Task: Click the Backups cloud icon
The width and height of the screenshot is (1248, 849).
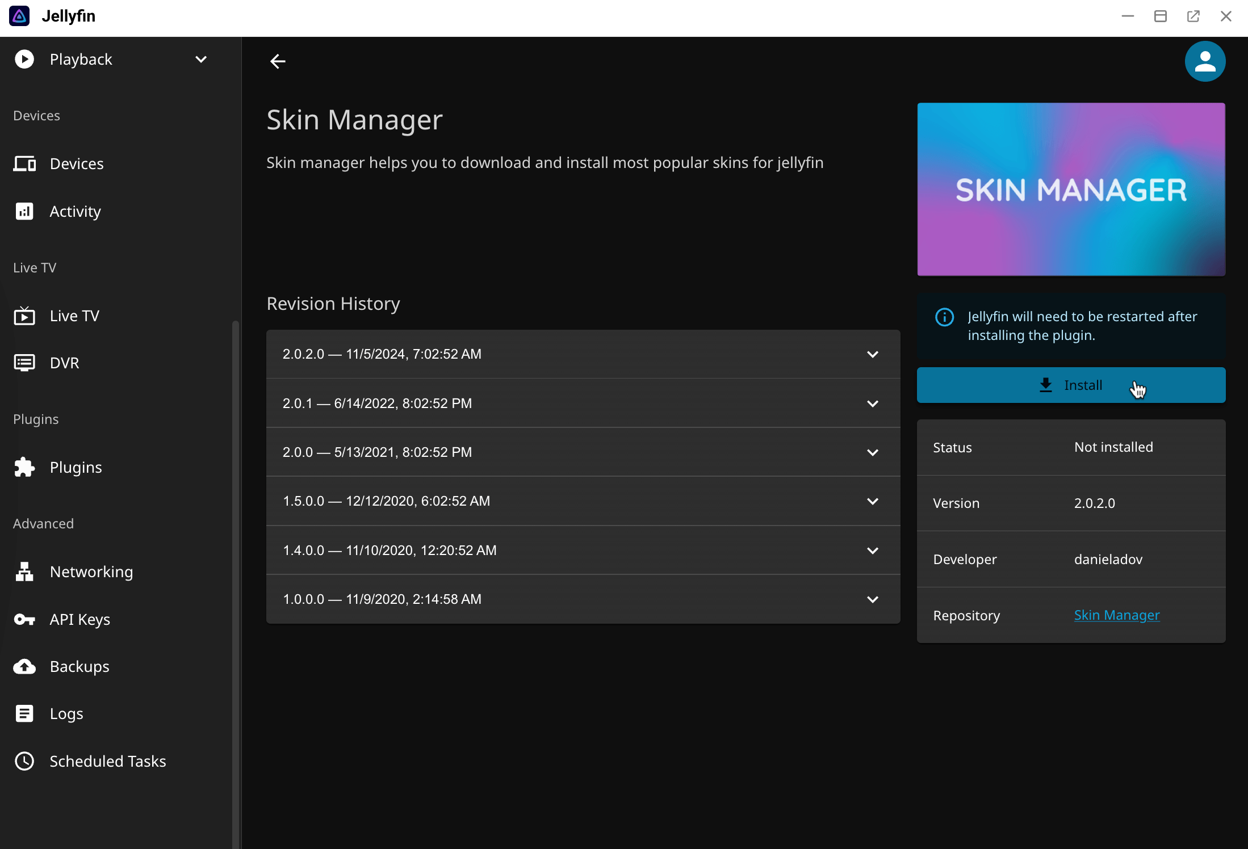Action: (x=24, y=666)
